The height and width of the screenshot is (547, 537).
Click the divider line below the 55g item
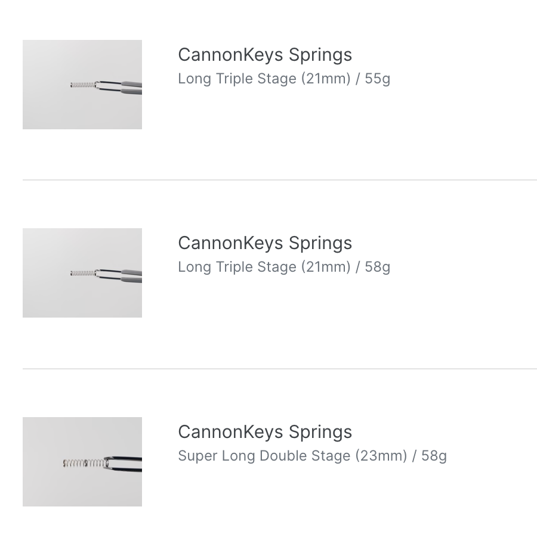pos(279,179)
